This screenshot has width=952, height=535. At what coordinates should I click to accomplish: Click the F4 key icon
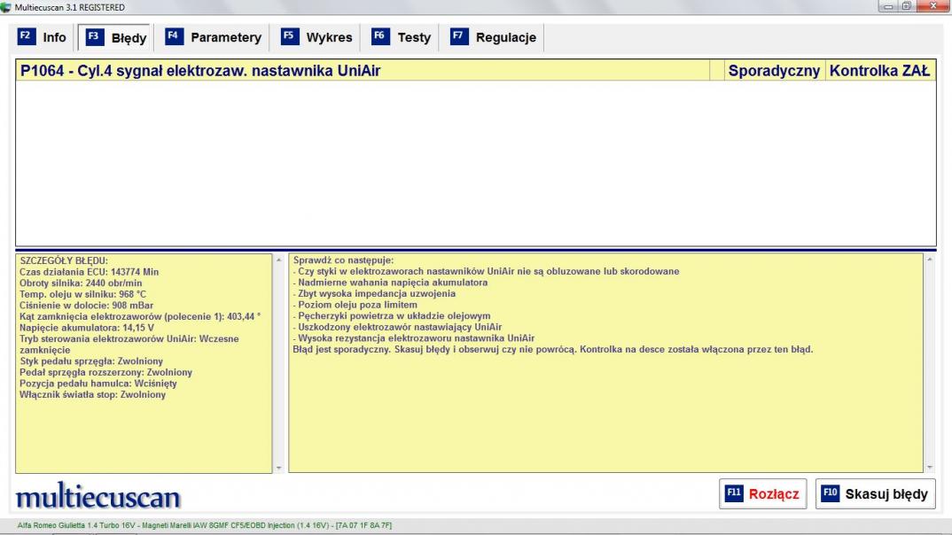coord(175,36)
